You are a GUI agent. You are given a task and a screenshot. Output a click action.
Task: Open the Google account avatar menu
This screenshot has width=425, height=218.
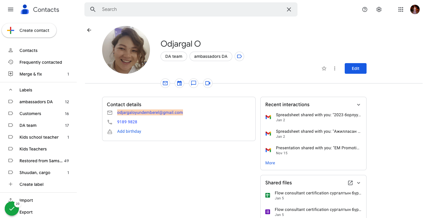pyautogui.click(x=415, y=9)
